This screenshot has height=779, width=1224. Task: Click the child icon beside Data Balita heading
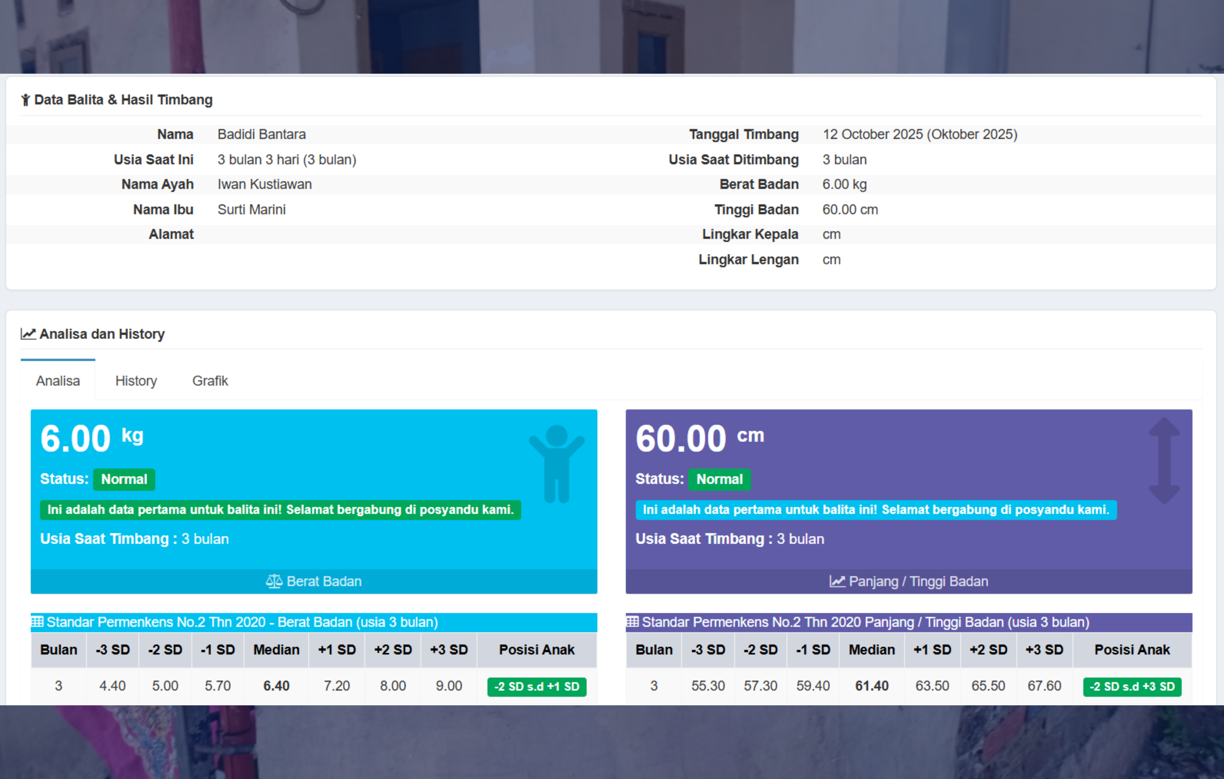click(x=25, y=100)
